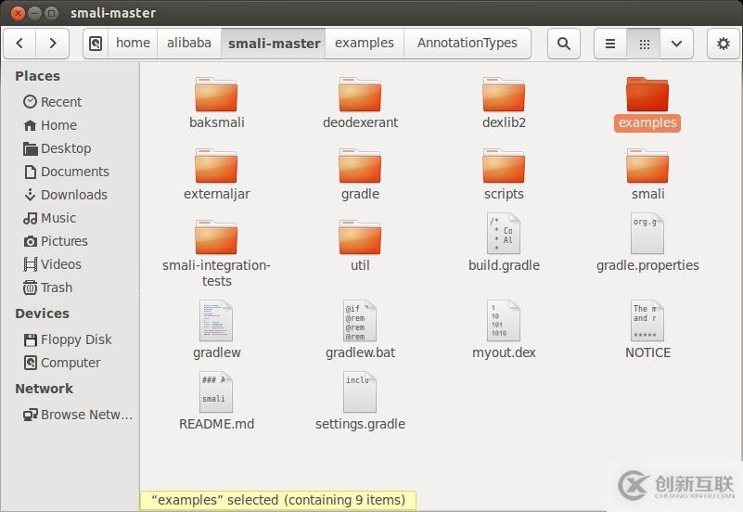Select the settings.gradle file icon
Viewport: 743px width, 512px height.
[360, 392]
